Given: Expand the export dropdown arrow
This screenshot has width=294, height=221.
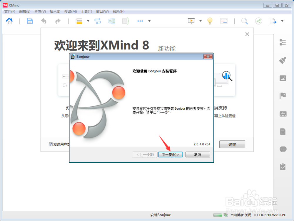Looking at the screenshot, I should pyautogui.click(x=282, y=21).
